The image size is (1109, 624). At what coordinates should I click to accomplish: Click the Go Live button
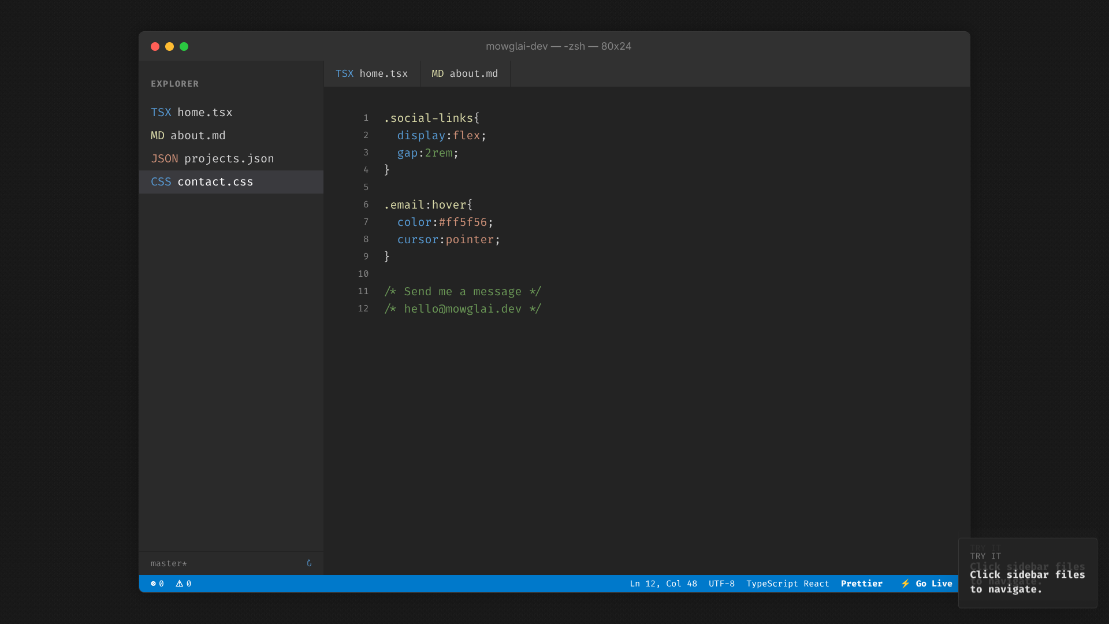click(x=933, y=584)
